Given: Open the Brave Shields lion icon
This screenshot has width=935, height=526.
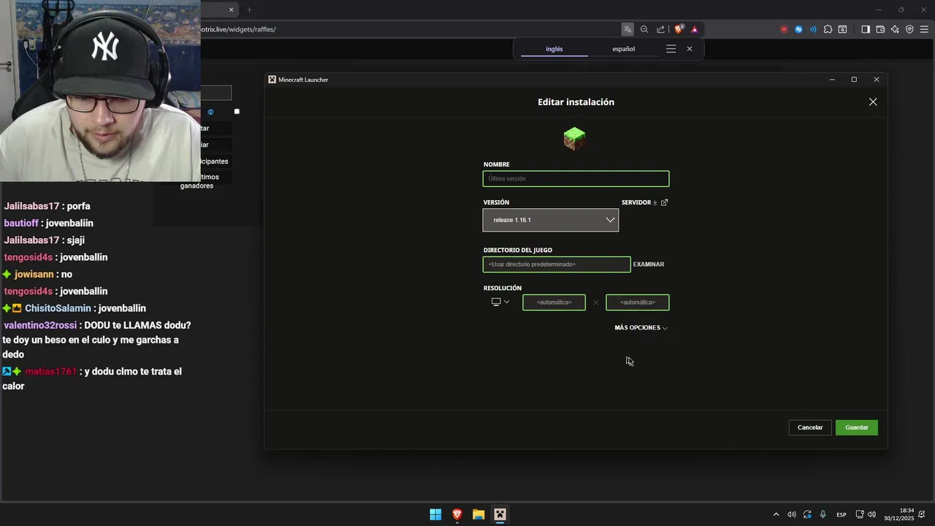Looking at the screenshot, I should pos(679,29).
